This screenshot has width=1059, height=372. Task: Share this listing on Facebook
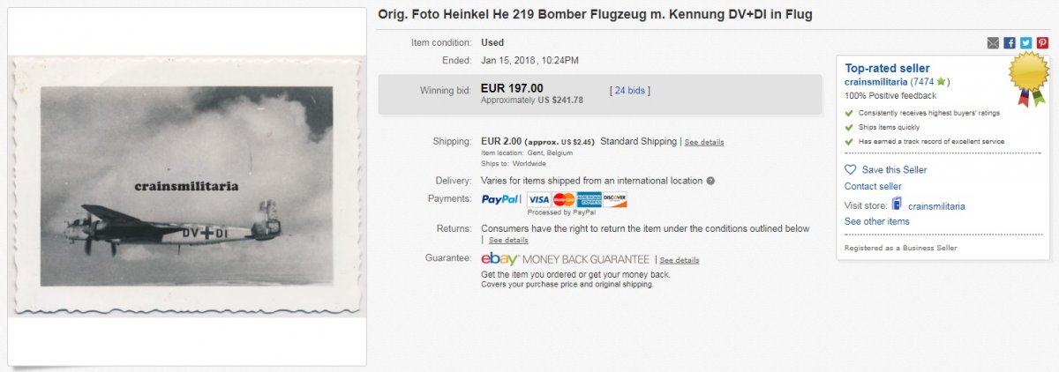click(1010, 42)
